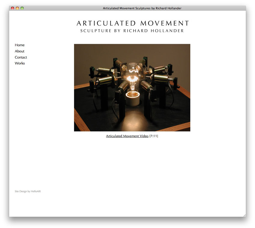Select Works in the navigation menu
Viewport: 255px width, 228px height.
(20, 63)
